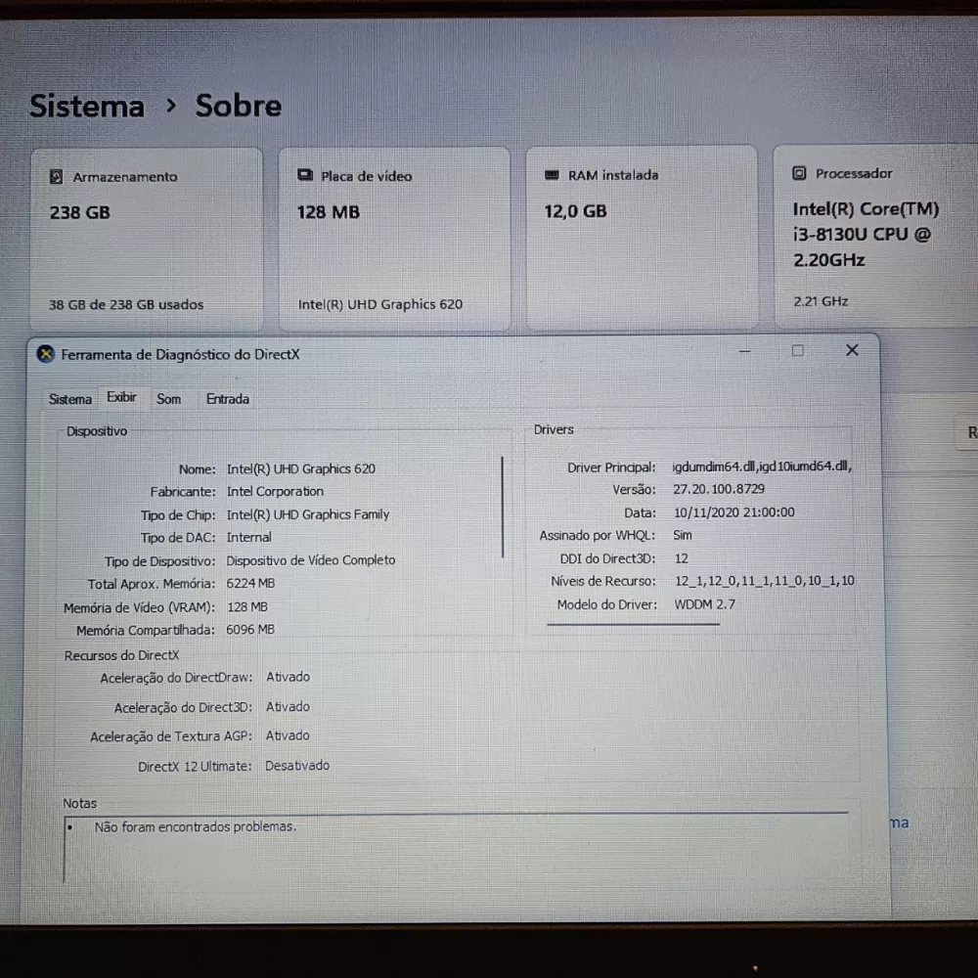978x978 pixels.
Task: Select the '6224 MB' total memory value
Action: [250, 583]
